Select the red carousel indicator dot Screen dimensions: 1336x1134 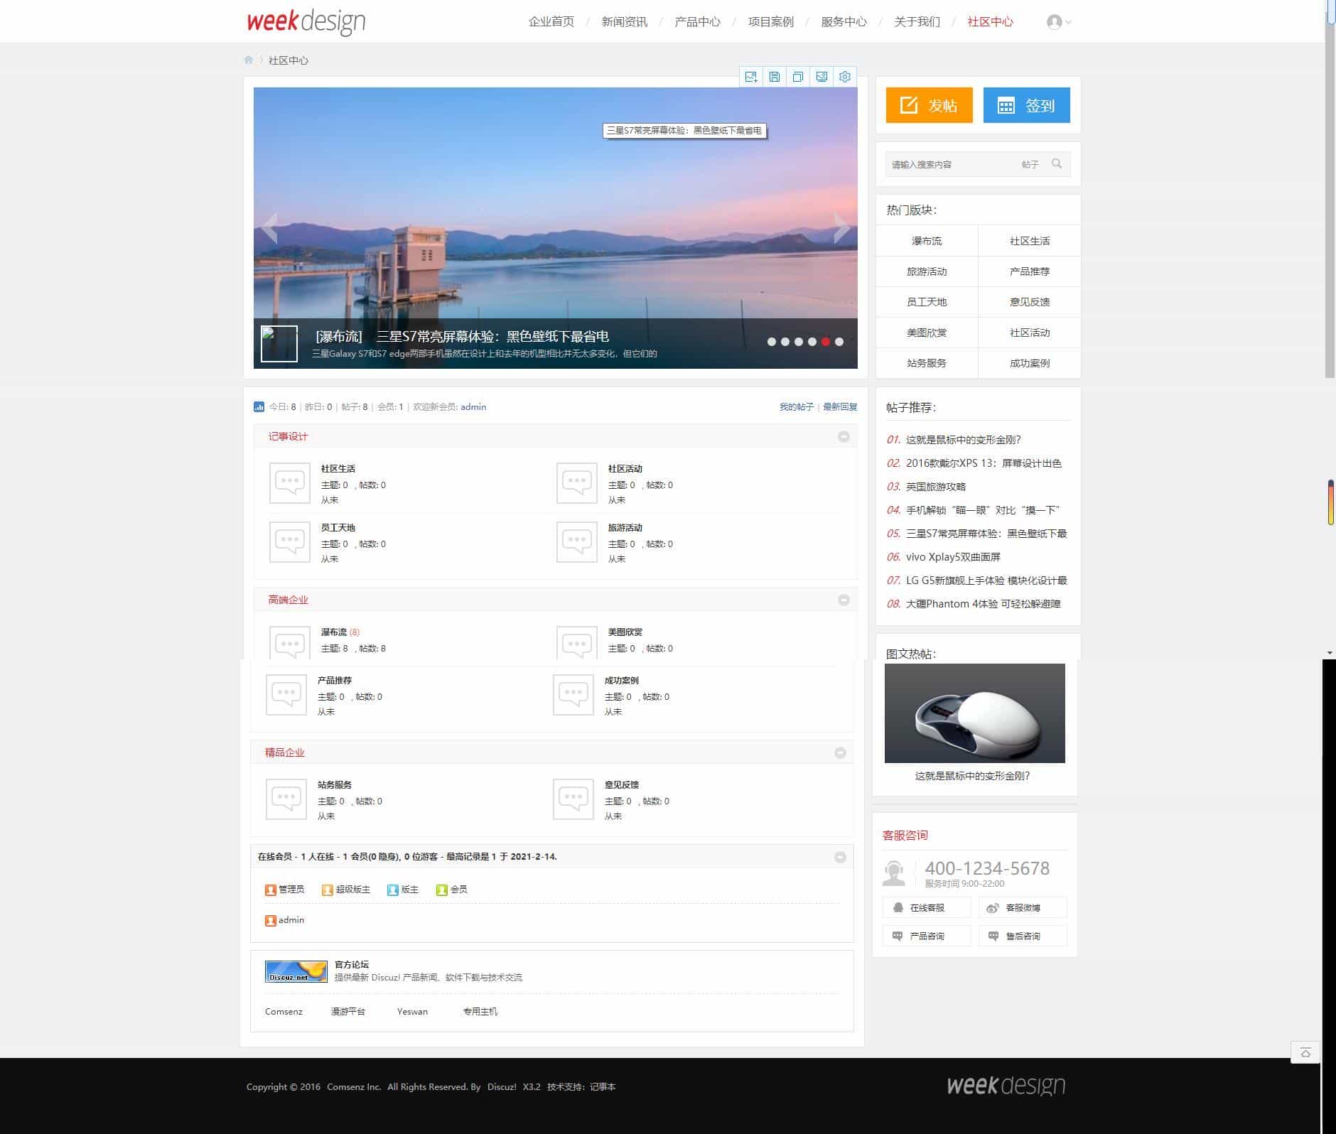pos(825,341)
